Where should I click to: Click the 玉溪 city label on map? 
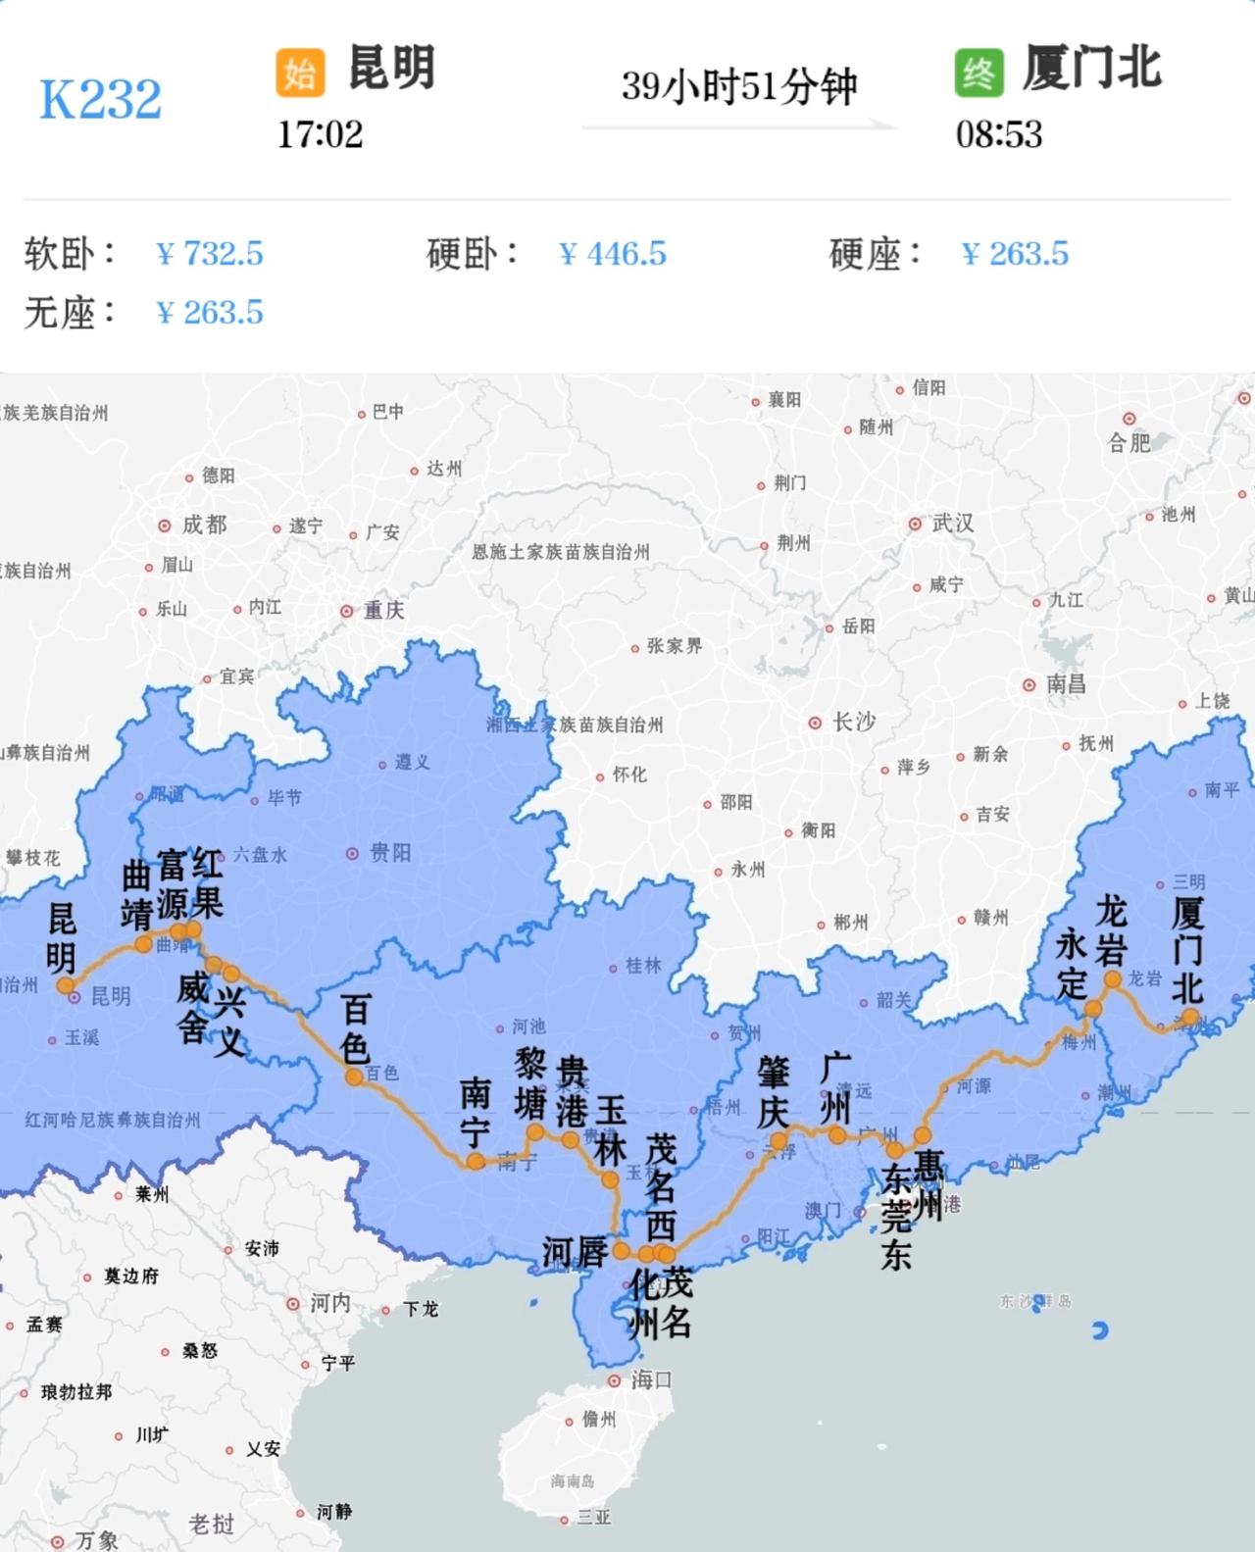pyautogui.click(x=82, y=1037)
